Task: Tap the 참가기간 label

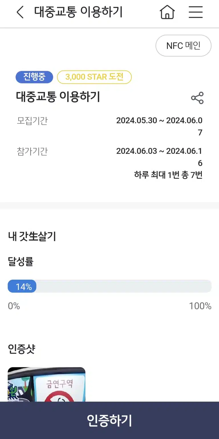Action: (32, 151)
